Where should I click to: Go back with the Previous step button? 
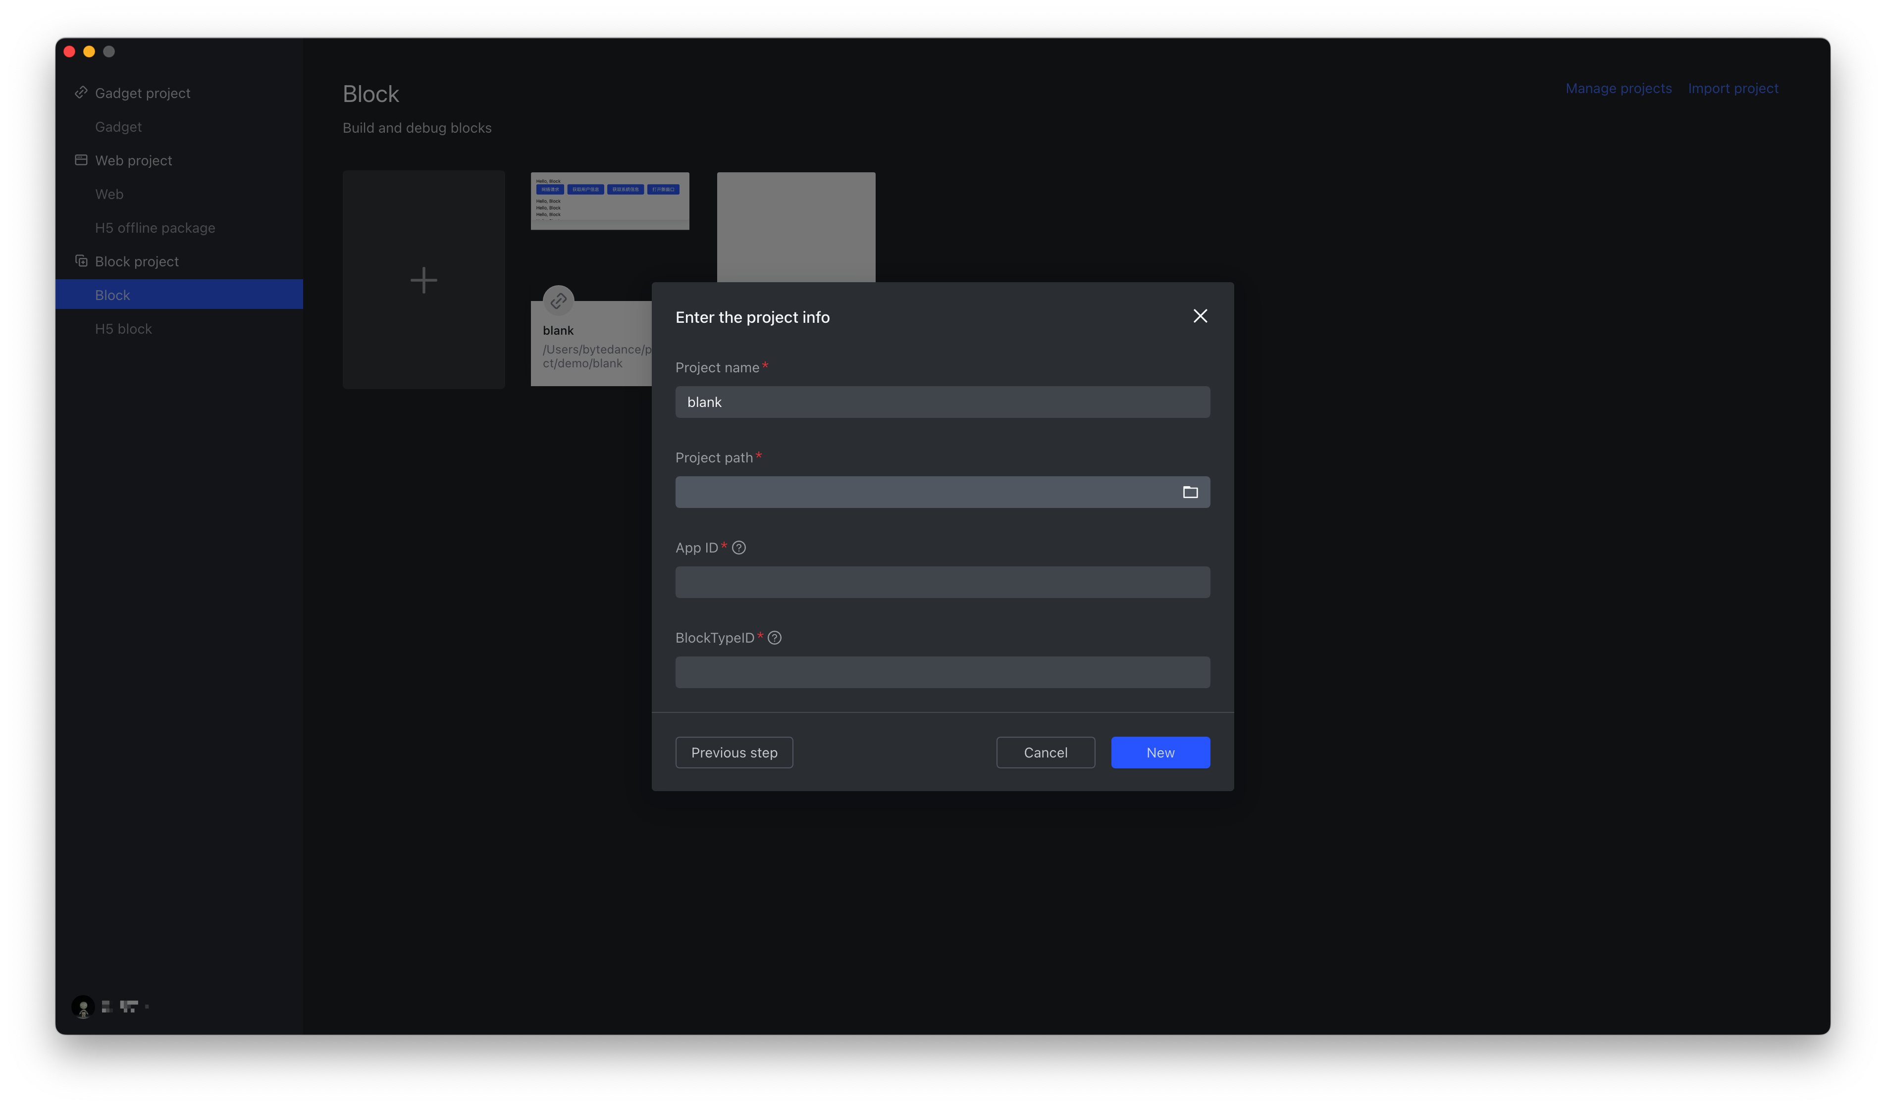tap(733, 753)
